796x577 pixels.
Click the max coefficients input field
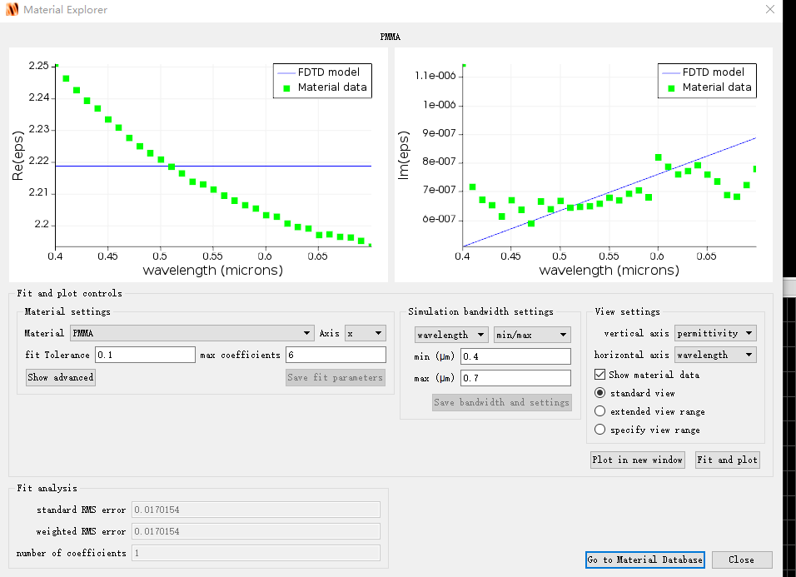click(336, 355)
